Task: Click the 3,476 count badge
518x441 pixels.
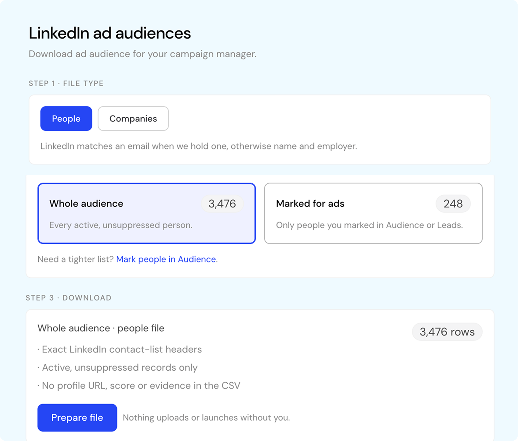Action: (x=222, y=203)
